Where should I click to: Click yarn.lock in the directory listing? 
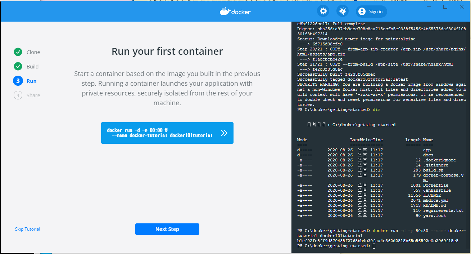[434, 215]
